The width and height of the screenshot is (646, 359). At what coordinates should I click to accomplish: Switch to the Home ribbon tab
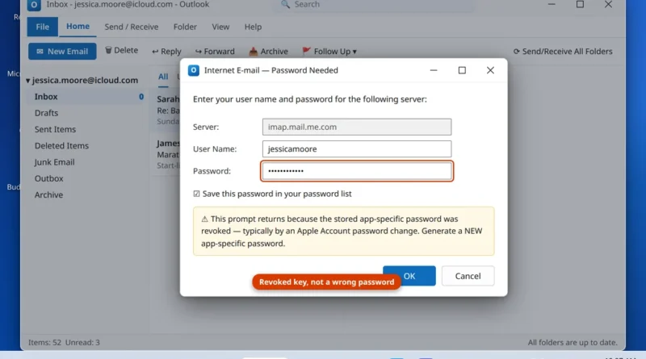coord(78,27)
